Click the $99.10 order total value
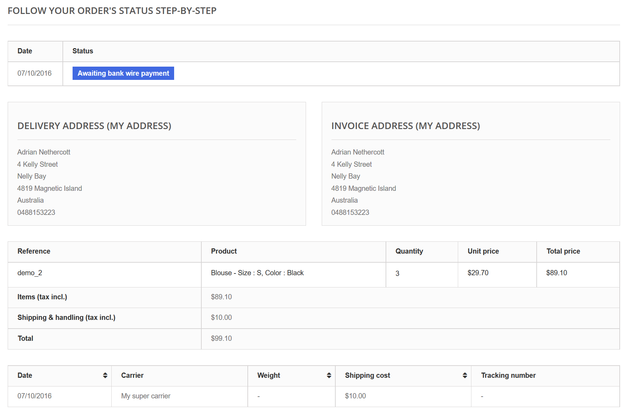 click(x=221, y=338)
